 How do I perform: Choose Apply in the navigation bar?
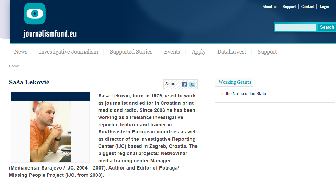pos(199,52)
